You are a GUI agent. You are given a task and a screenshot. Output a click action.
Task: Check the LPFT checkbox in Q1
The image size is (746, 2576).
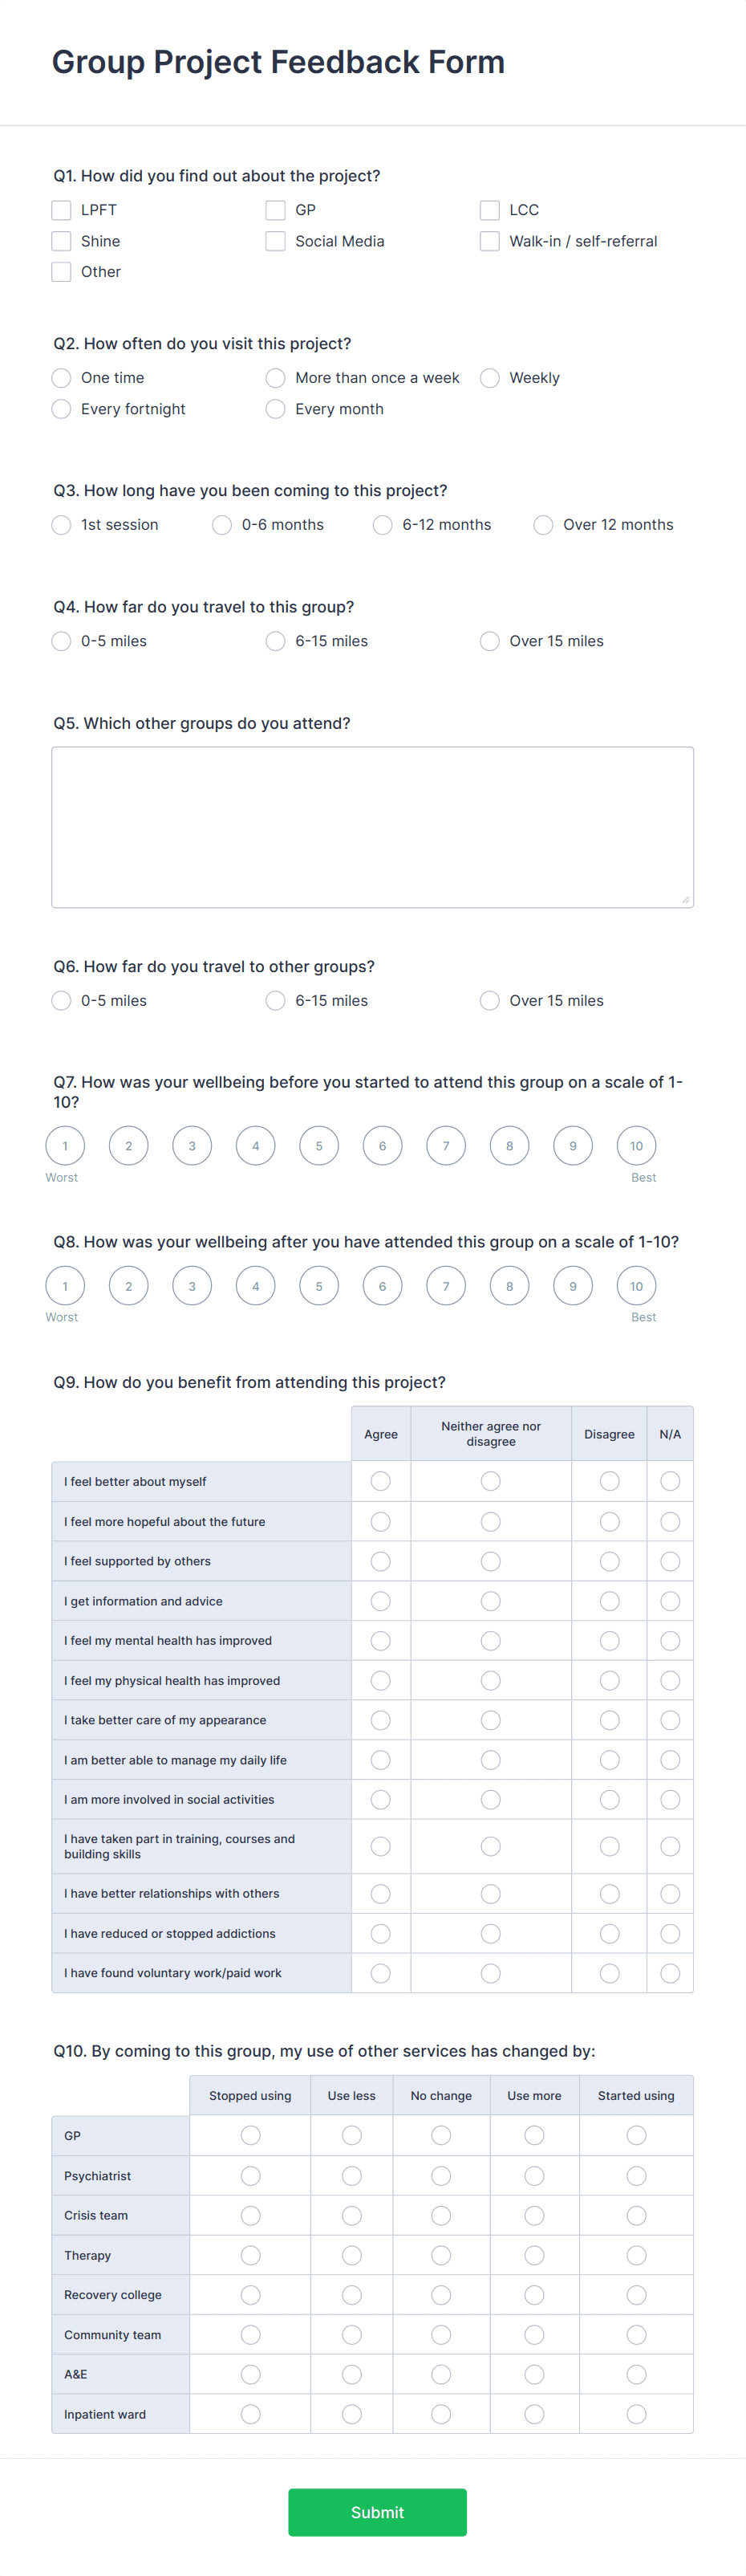[x=61, y=210]
